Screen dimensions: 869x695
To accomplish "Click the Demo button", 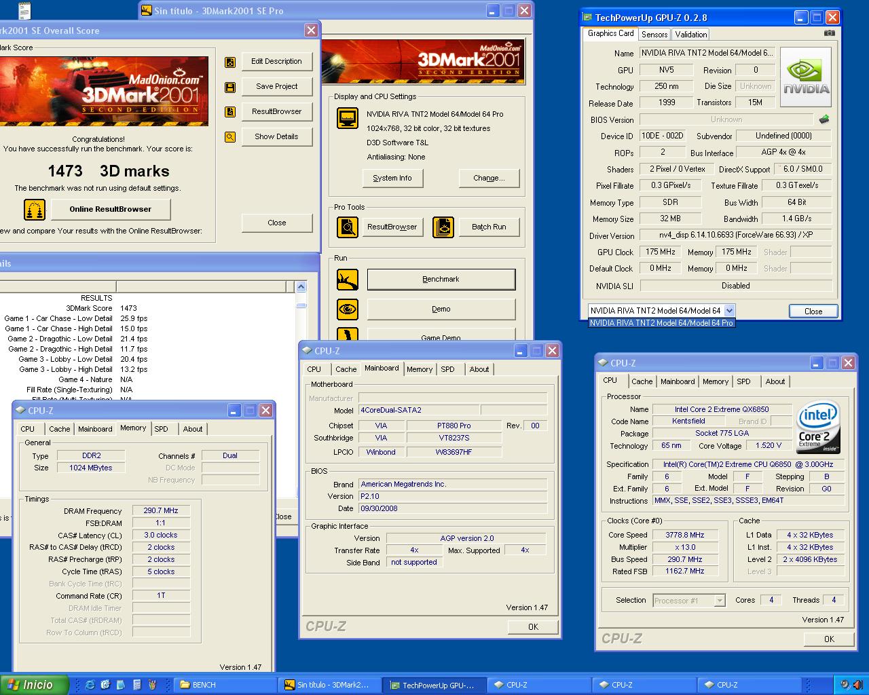I will click(x=441, y=309).
